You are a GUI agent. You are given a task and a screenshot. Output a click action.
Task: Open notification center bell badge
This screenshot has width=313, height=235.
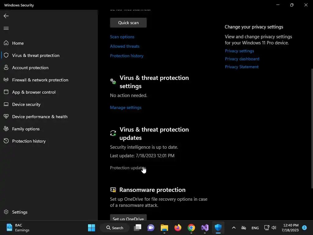coord(304,228)
